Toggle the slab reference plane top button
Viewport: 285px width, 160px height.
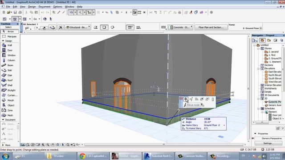(130, 27)
